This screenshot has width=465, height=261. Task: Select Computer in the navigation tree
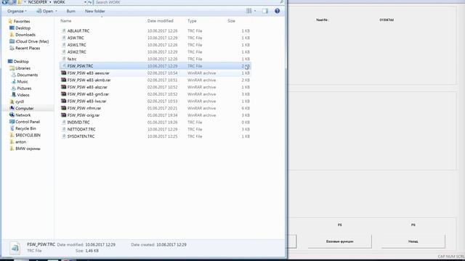(24, 109)
